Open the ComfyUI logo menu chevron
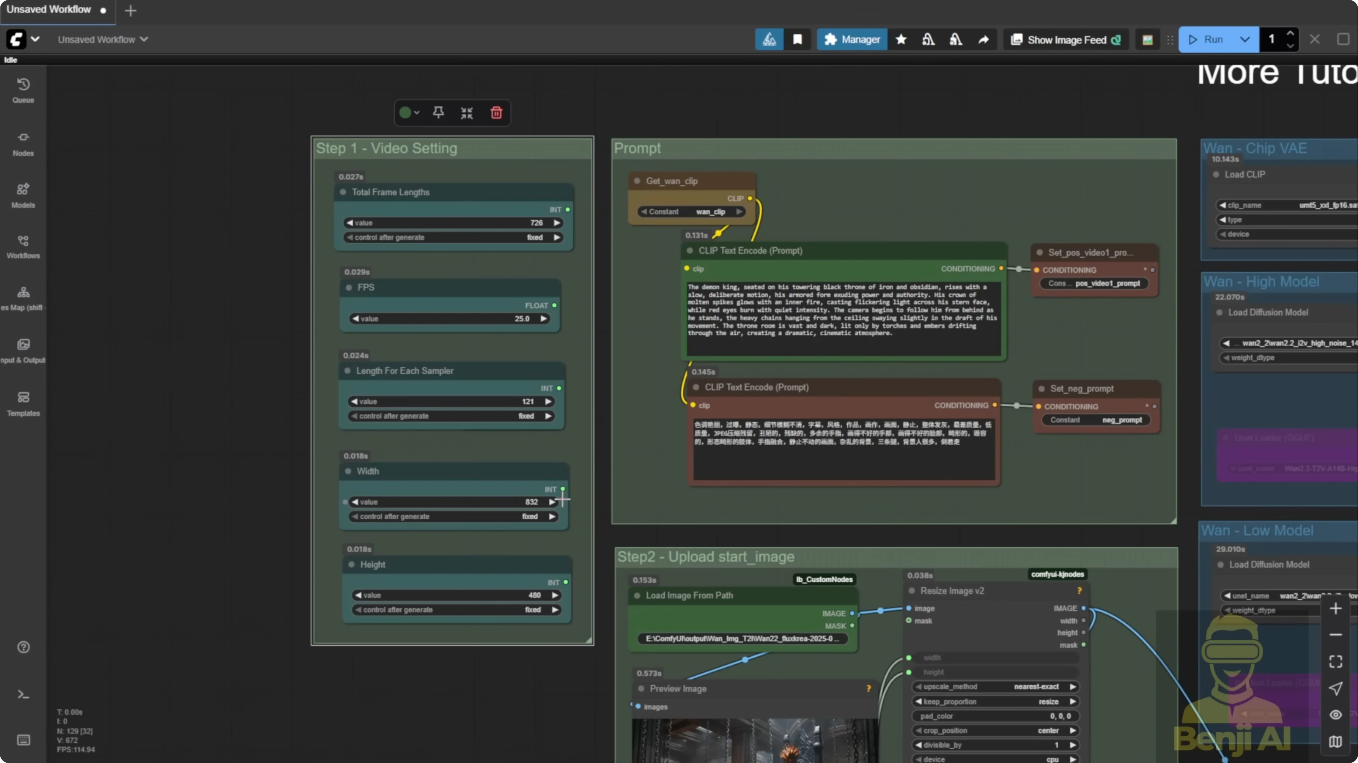Screen dimensions: 1358x763 pyautogui.click(x=35, y=39)
